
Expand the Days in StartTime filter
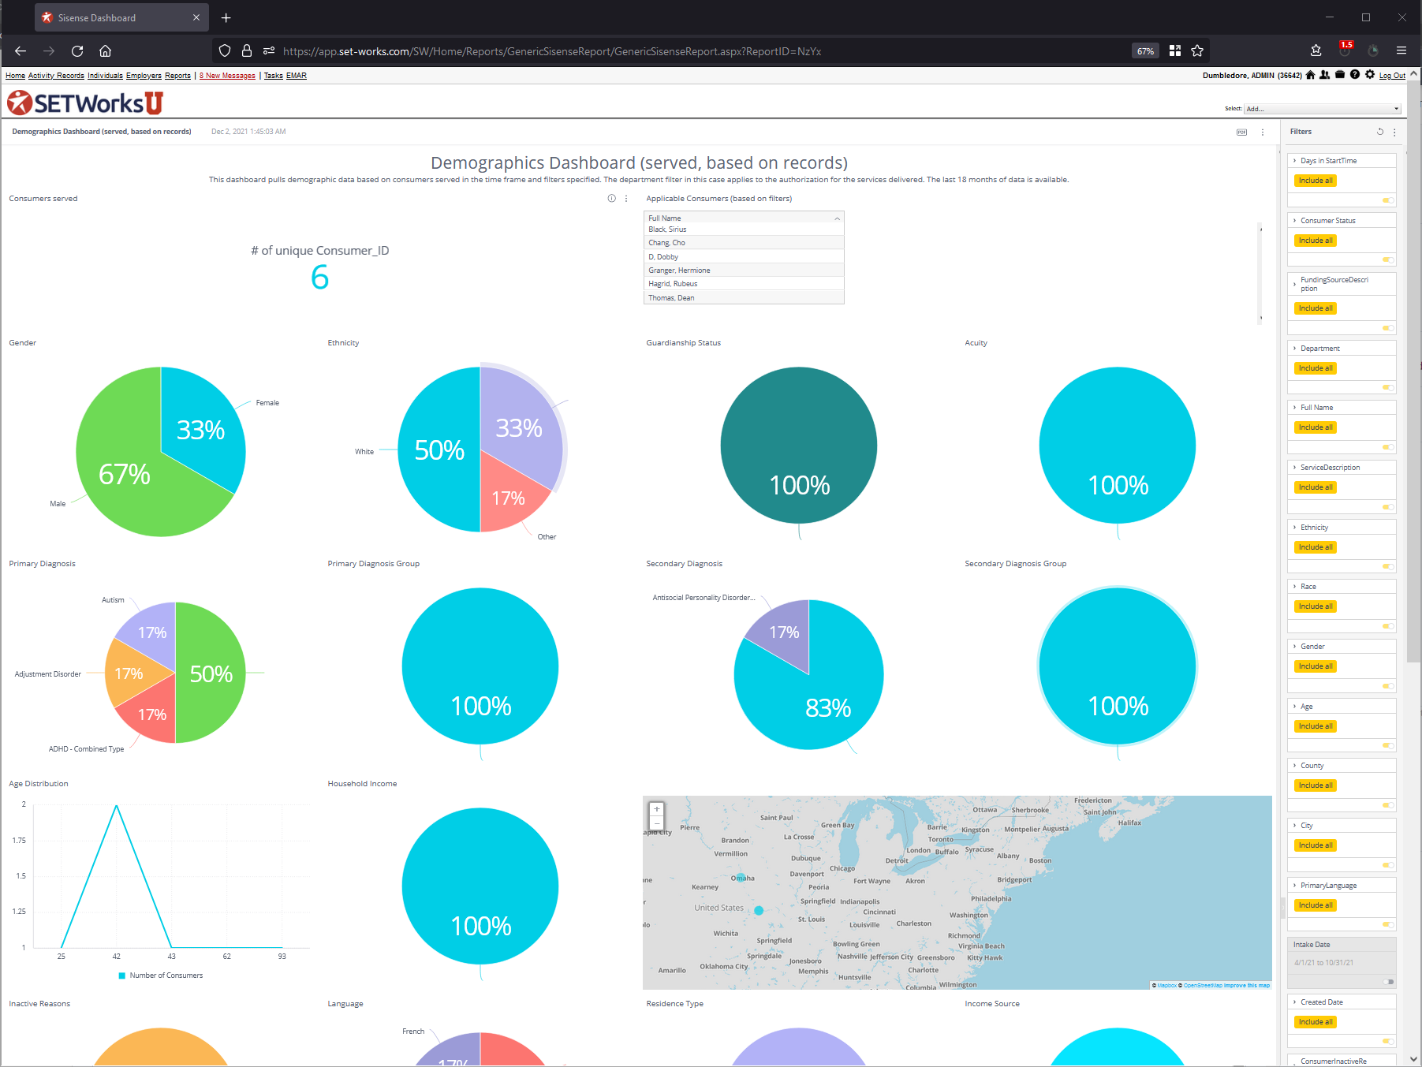click(x=1295, y=161)
